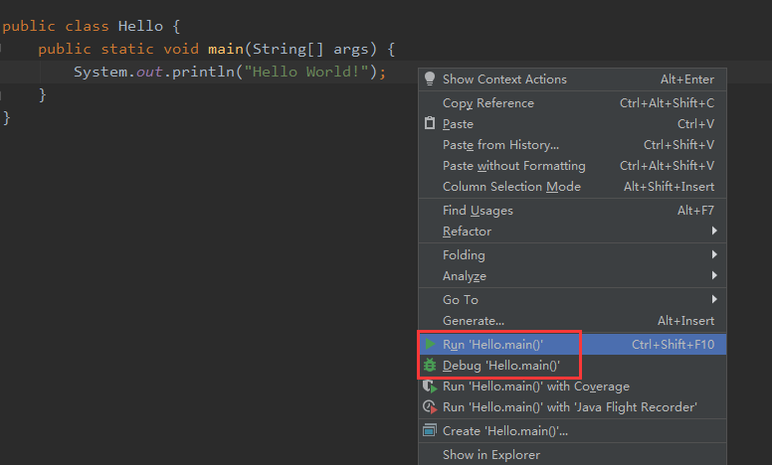Open the Analyze submenu

pyautogui.click(x=572, y=276)
